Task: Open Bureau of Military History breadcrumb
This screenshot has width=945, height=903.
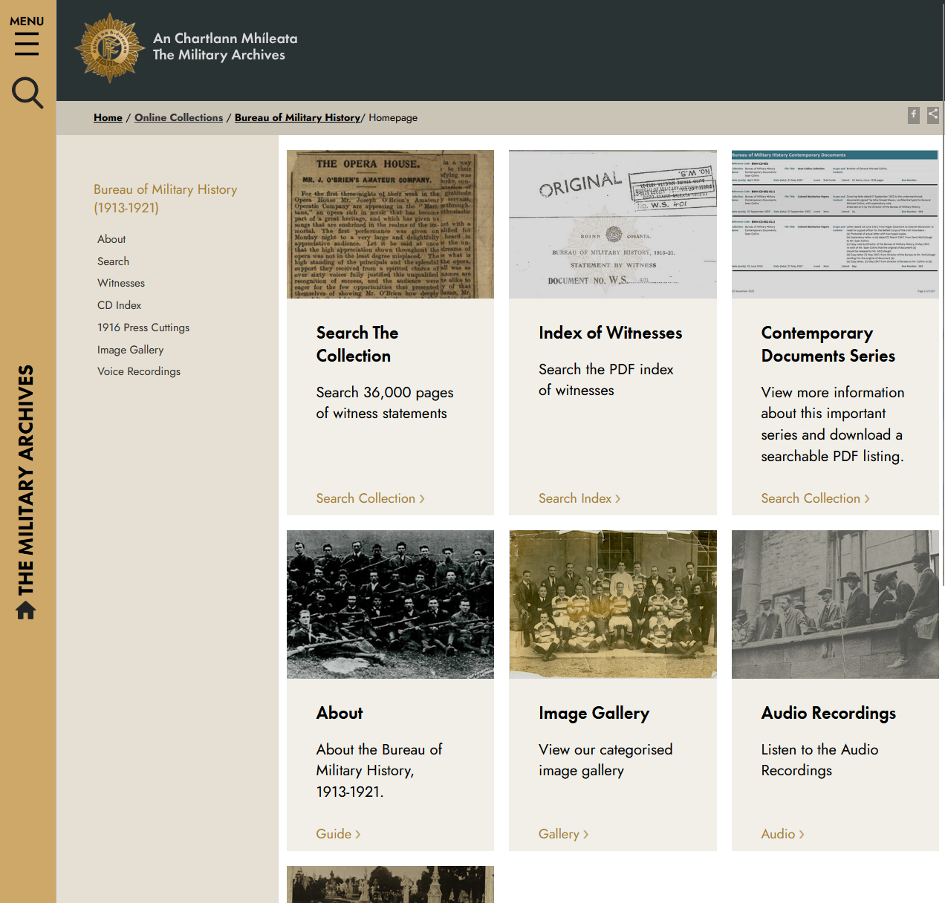Action: pos(297,117)
